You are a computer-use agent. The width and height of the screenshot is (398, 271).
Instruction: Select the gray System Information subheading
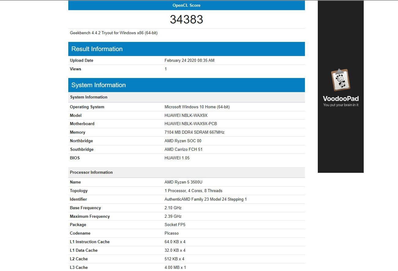point(186,97)
